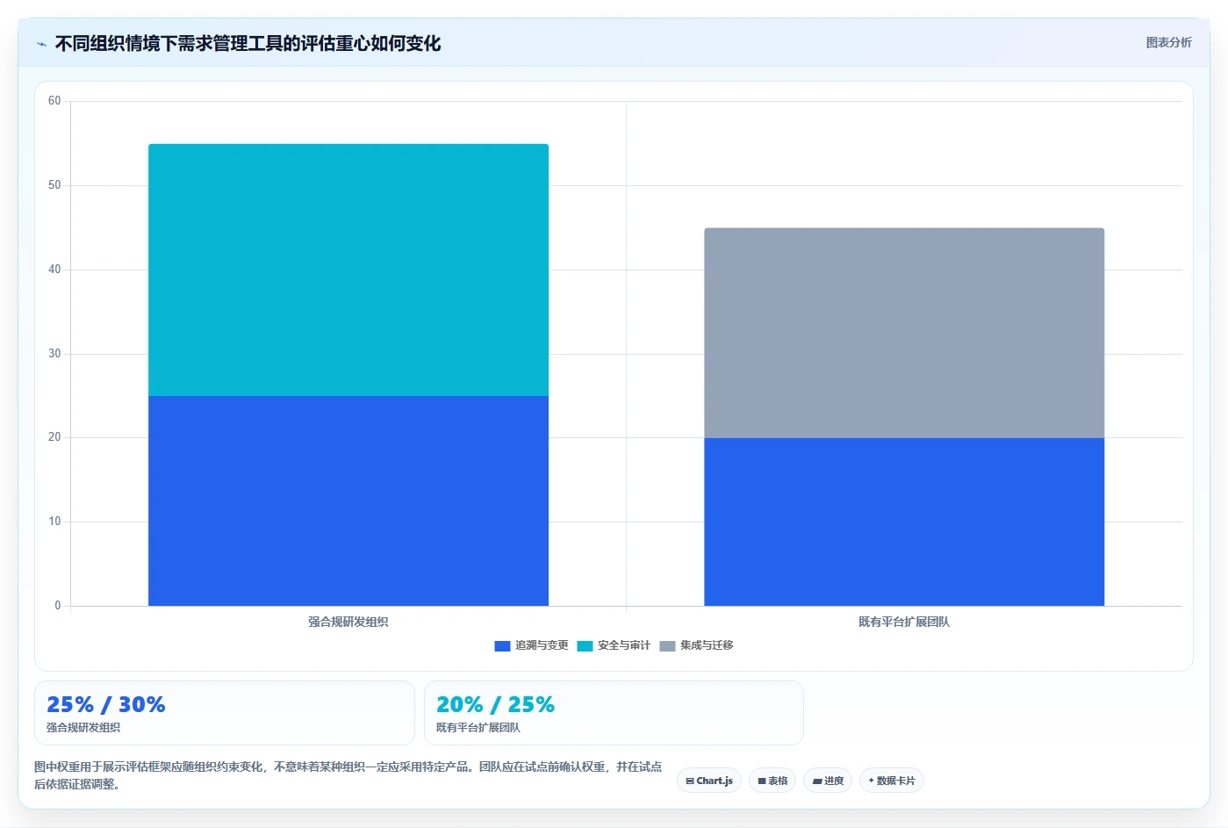Toggle the 追溯与变更 legend swatch

click(x=502, y=646)
